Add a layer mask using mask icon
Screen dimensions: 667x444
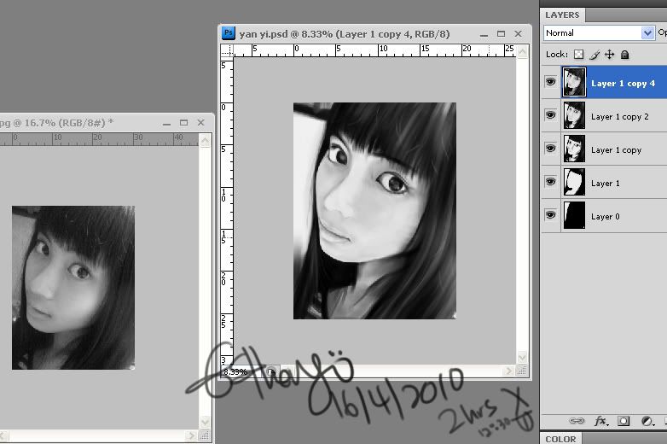pos(623,421)
